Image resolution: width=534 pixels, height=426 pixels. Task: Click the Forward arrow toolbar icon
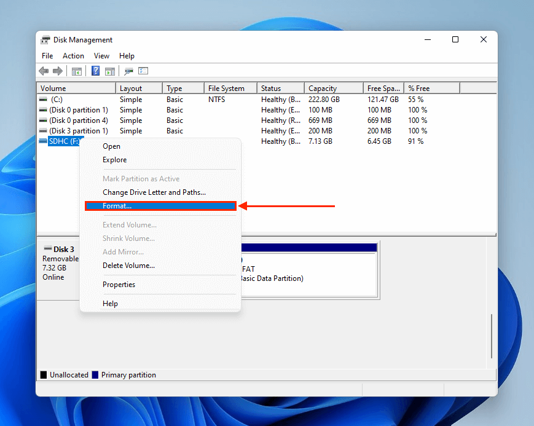[x=58, y=71]
